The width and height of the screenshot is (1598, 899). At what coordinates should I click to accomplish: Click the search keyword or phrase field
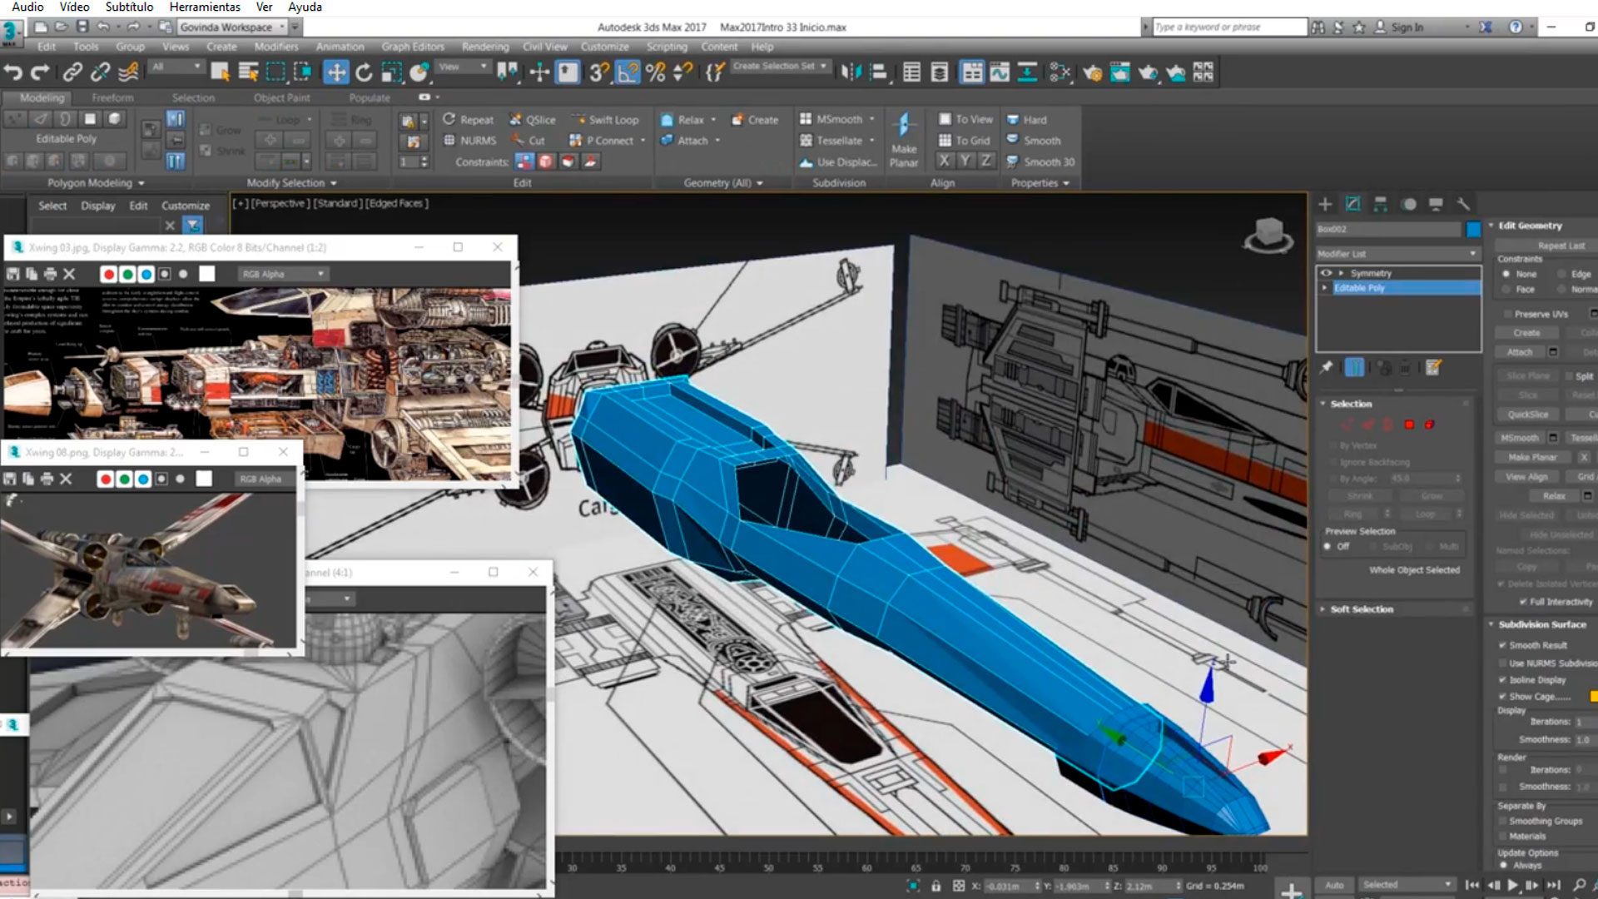tap(1229, 27)
